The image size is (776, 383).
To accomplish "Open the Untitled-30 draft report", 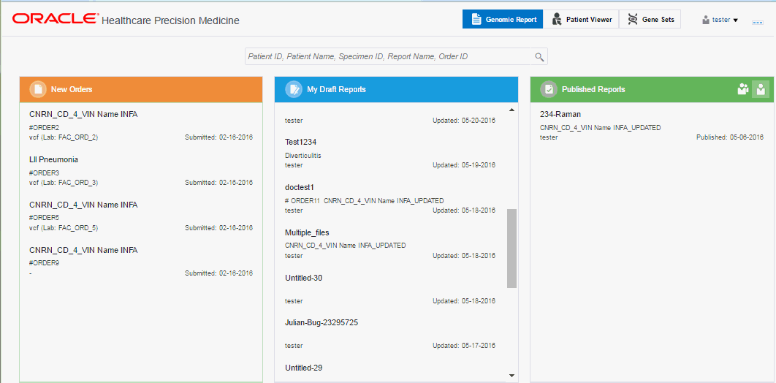I will (x=390, y=289).
